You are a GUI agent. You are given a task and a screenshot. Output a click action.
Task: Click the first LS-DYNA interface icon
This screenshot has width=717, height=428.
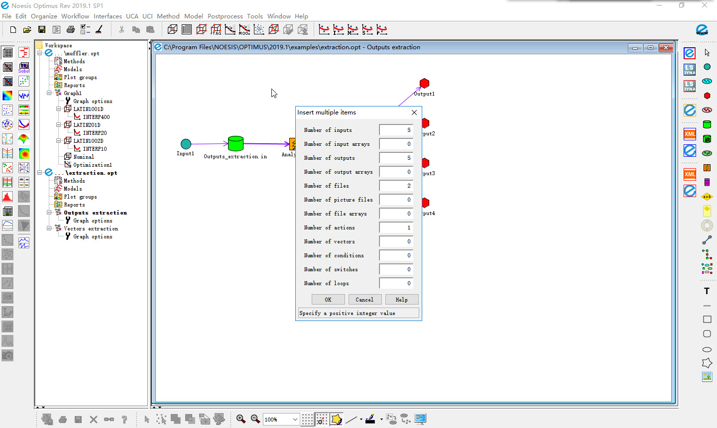(690, 69)
